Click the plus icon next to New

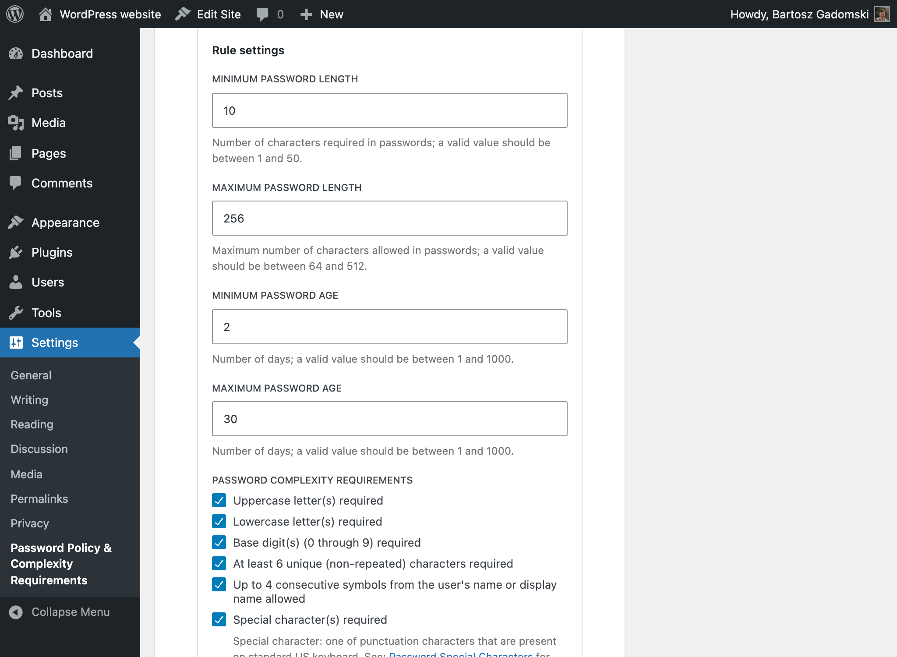tap(306, 14)
